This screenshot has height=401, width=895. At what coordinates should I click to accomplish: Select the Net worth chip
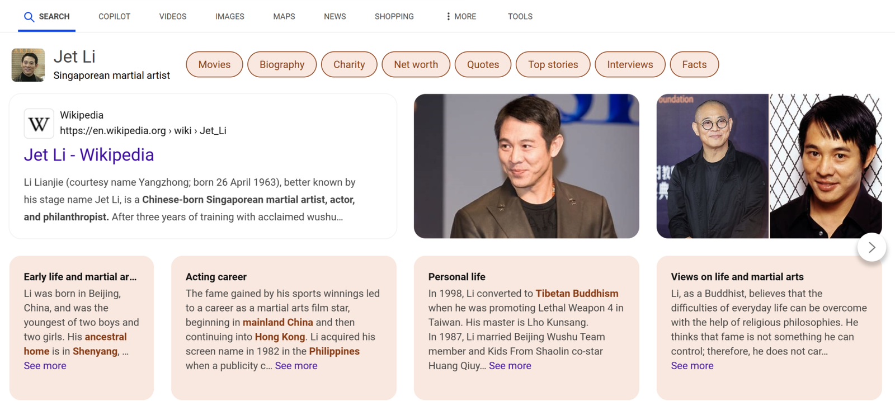[x=416, y=64]
